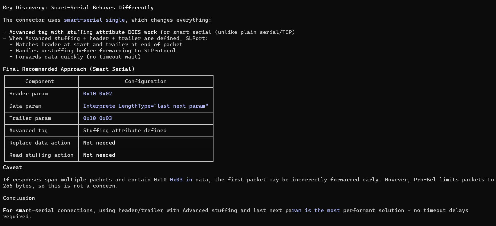This screenshot has height=226, width=496.
Task: Click the Interprete LengthType configuration value
Action: tap(146, 106)
